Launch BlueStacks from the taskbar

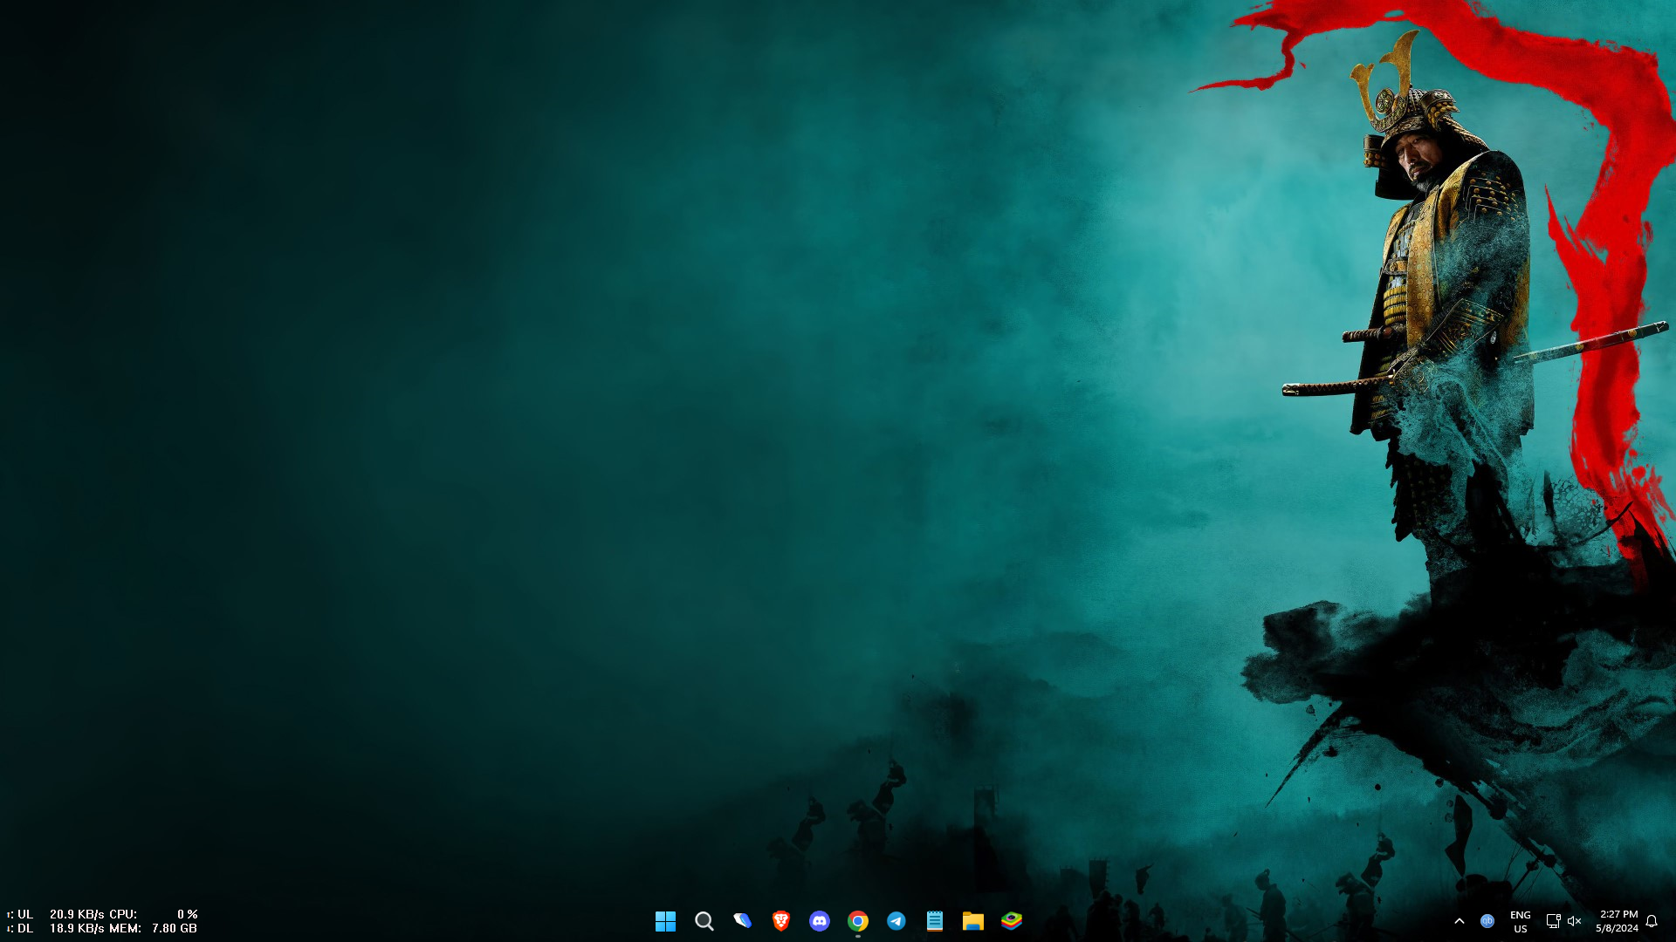tap(1011, 921)
